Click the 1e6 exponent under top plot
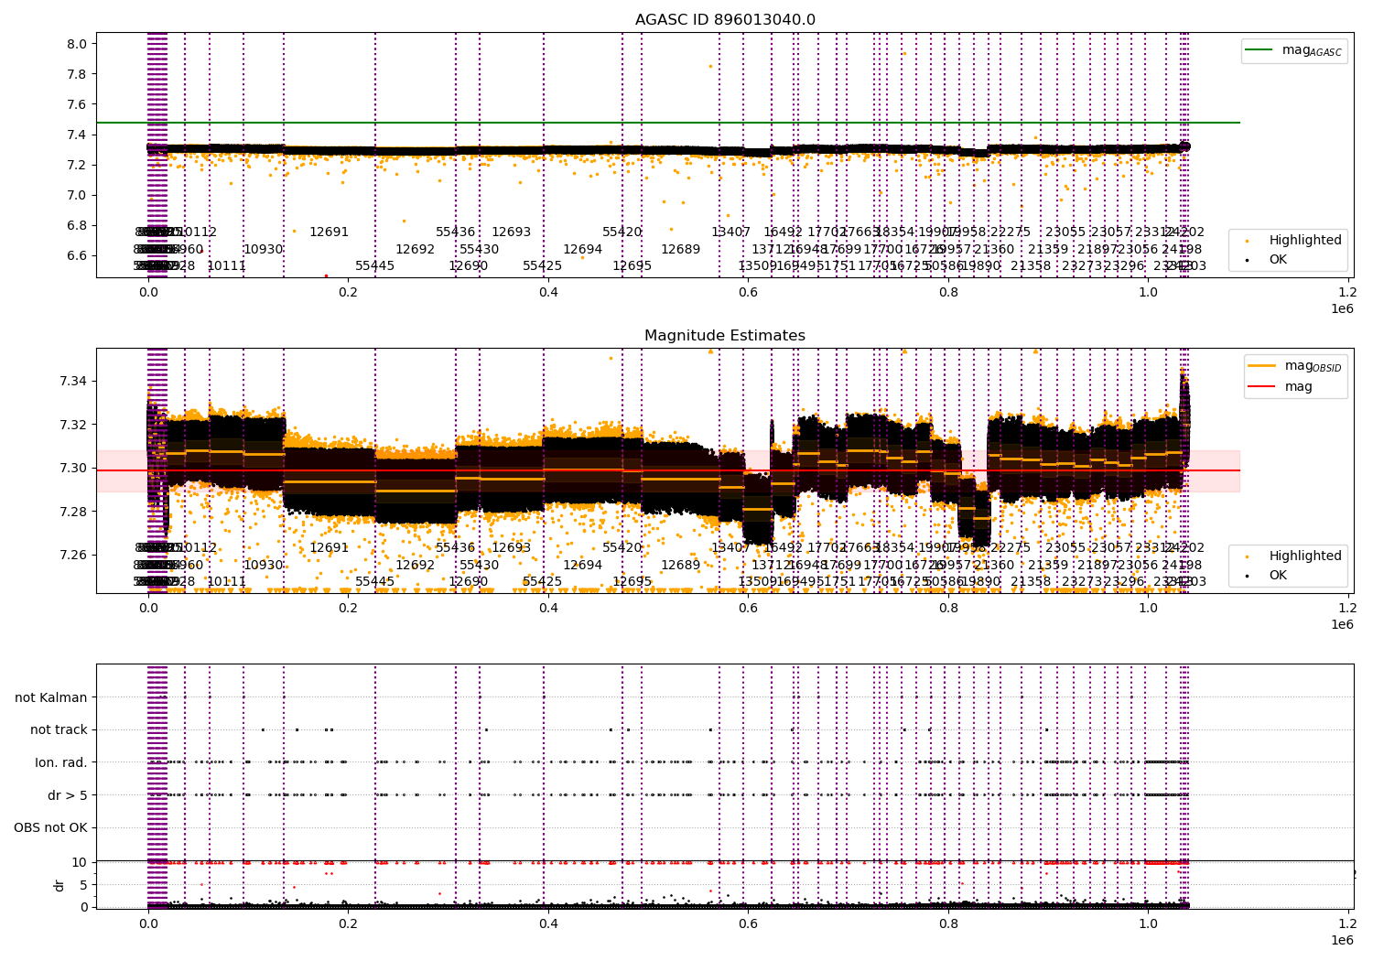 pyautogui.click(x=1342, y=308)
